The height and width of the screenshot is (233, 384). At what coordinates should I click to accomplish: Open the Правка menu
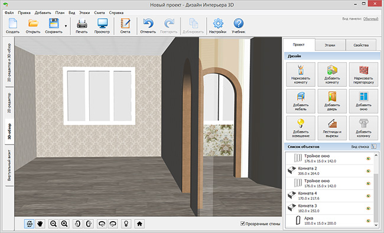[x=24, y=13]
